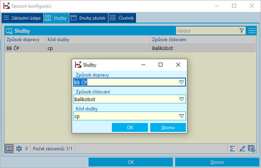Open the hamburger menu of Služby panel
This screenshot has height=168, width=261.
(x=252, y=31)
